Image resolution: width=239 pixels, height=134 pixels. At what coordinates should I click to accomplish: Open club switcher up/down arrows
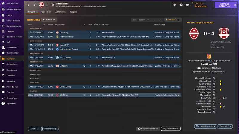46,5
